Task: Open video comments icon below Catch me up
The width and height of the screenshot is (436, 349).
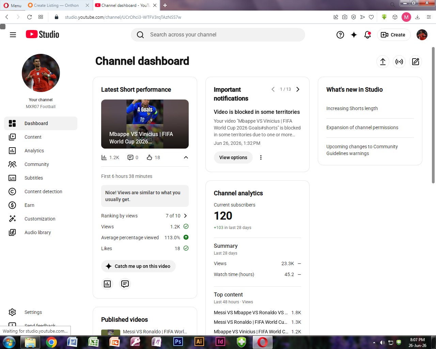Action: pyautogui.click(x=125, y=284)
